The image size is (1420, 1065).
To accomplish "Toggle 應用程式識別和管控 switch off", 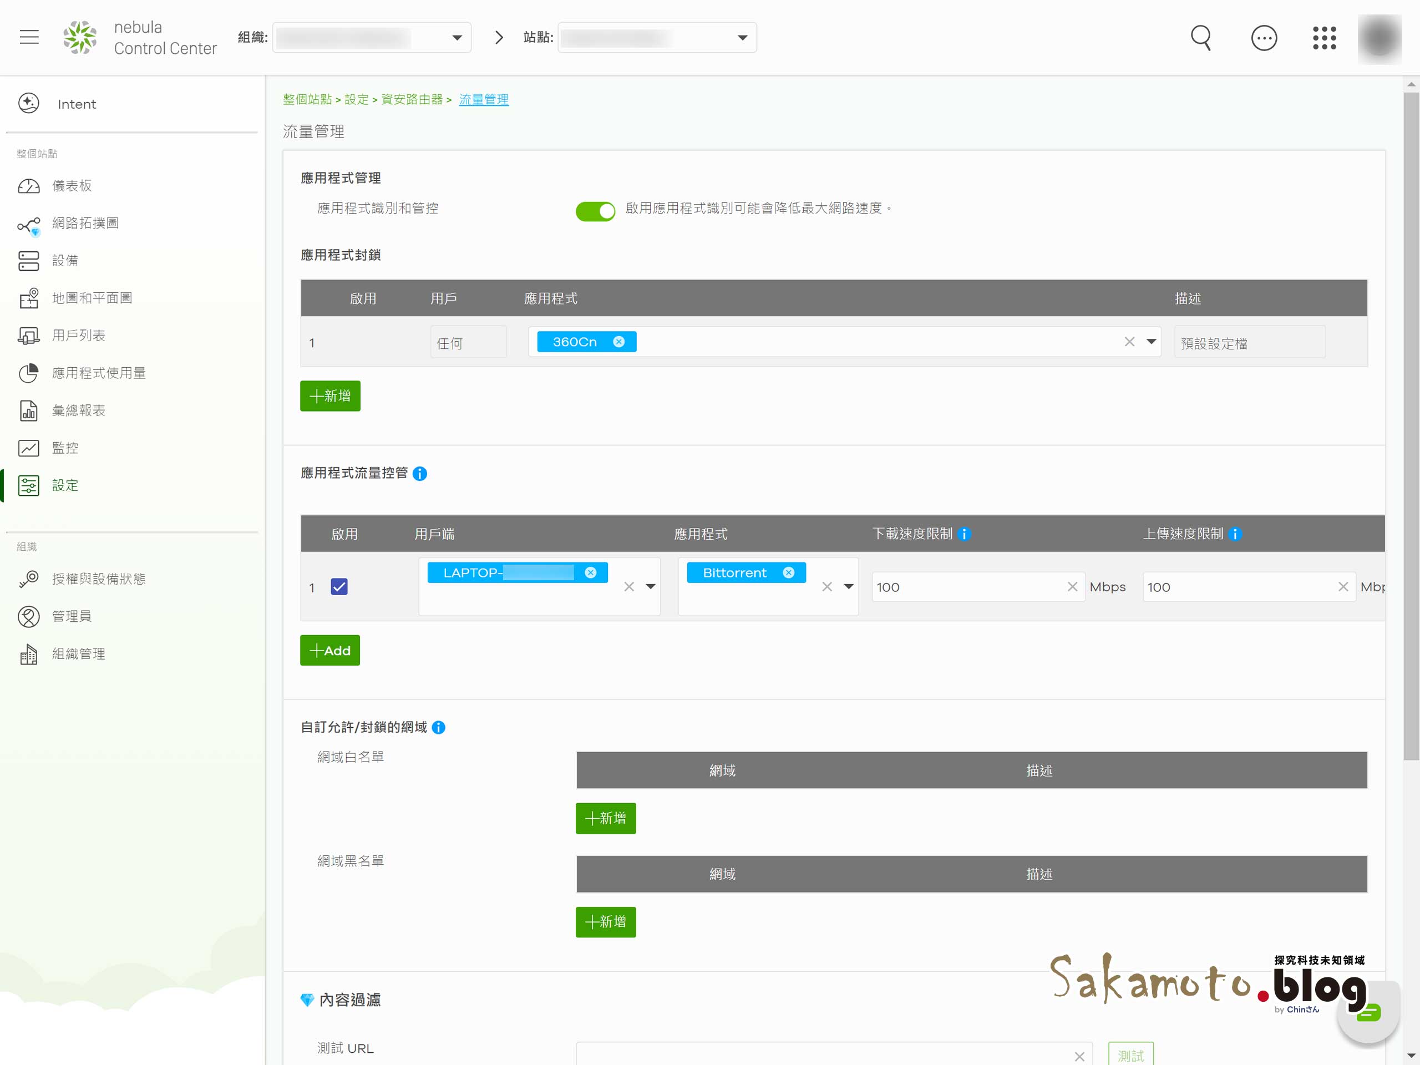I will tap(595, 210).
